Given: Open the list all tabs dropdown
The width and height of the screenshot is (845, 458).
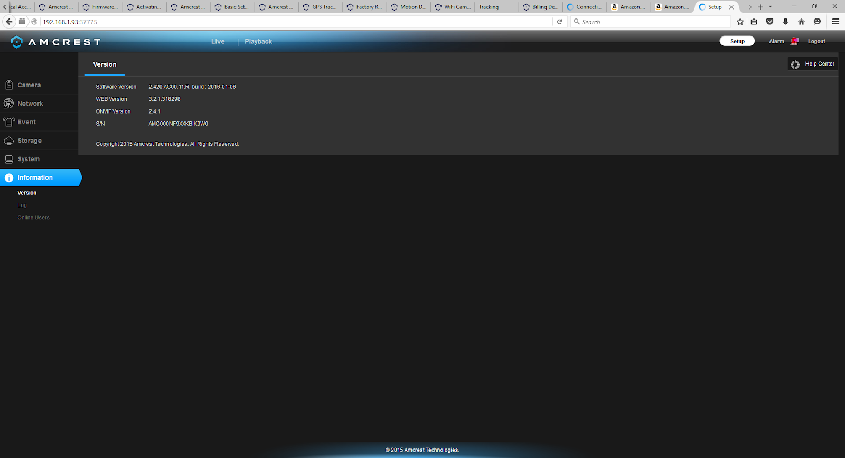Looking at the screenshot, I should click(771, 7).
